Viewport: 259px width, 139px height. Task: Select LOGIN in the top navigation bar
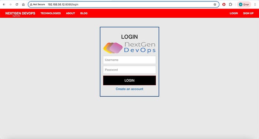tap(234, 13)
